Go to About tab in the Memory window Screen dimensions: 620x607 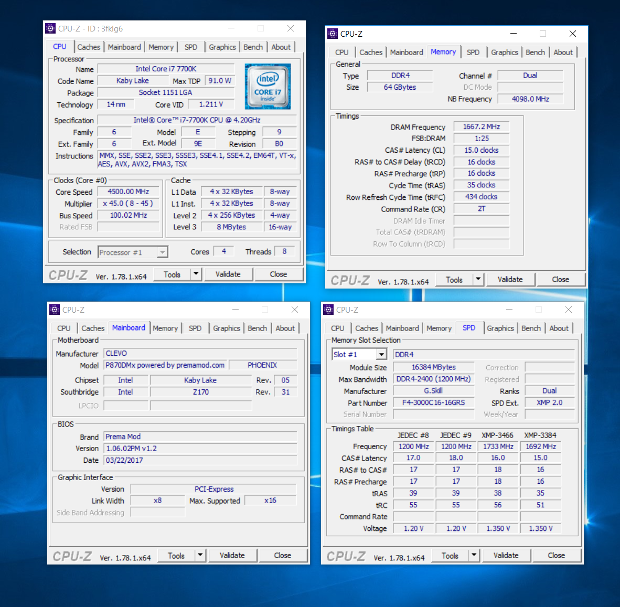coord(563,52)
